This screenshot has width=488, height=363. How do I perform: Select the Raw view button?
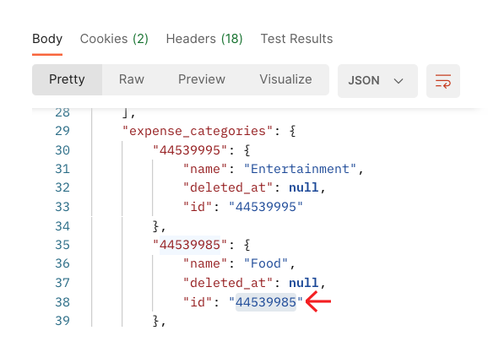click(x=132, y=79)
